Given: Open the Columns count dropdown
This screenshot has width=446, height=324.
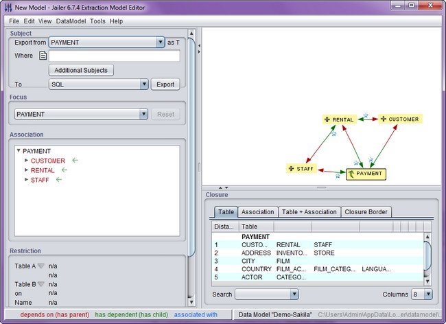Looking at the screenshot, I should [428, 294].
